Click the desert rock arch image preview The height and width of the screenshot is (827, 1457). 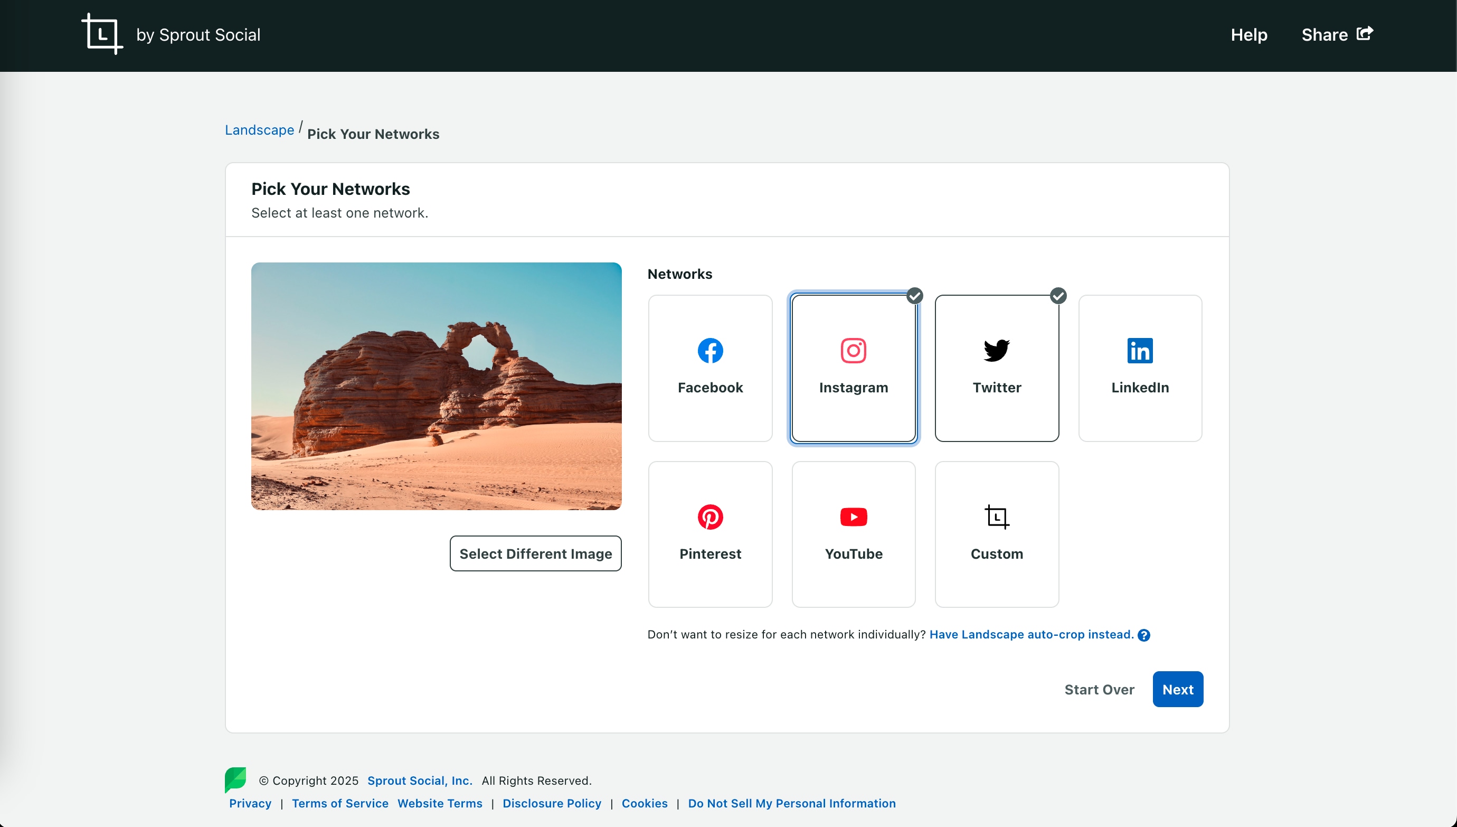[436, 386]
